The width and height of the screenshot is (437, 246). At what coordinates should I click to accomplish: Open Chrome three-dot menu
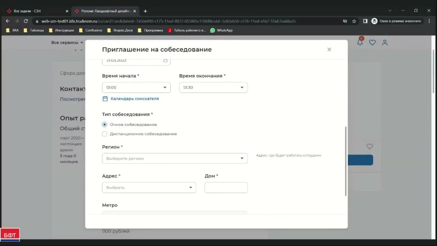(x=429, y=21)
